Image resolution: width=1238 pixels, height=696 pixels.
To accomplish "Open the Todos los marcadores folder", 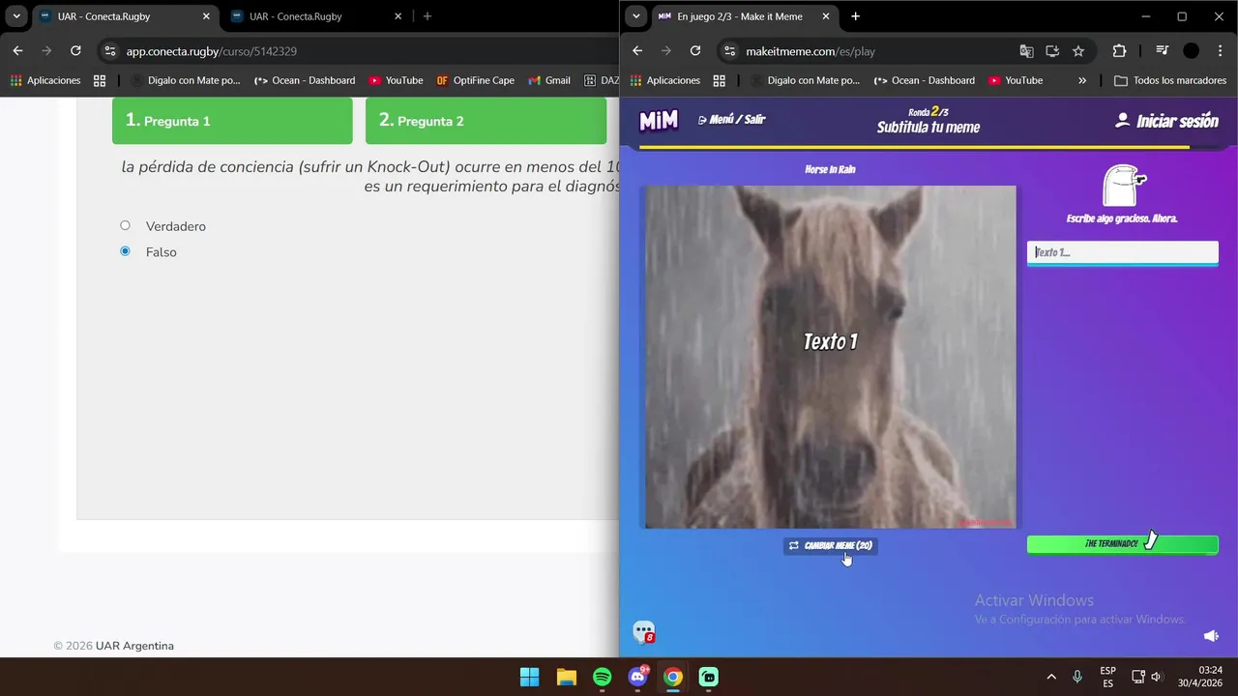I will pos(1170,80).
